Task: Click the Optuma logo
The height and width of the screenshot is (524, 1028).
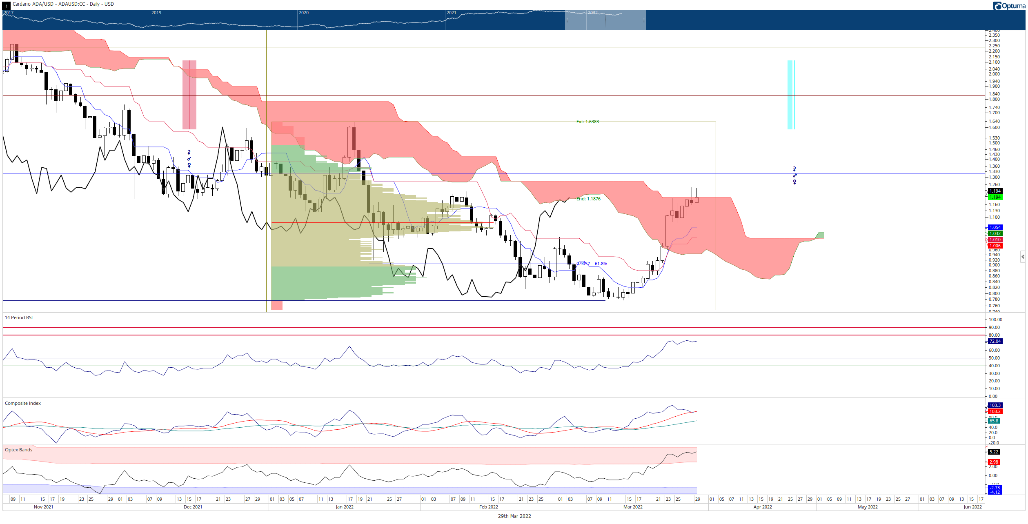Action: [x=1009, y=6]
